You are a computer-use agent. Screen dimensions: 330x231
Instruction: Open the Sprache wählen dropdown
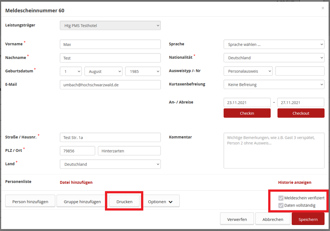tap(274, 45)
